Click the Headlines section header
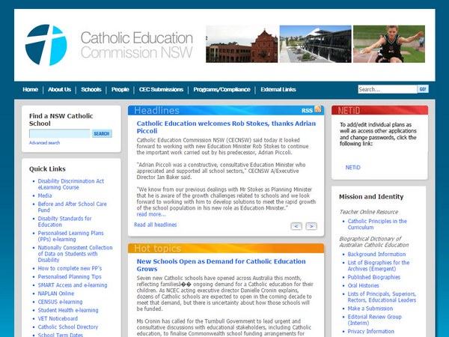 (x=226, y=110)
